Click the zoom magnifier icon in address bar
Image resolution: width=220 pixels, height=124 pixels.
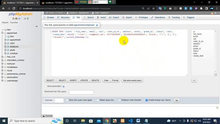[143, 8]
